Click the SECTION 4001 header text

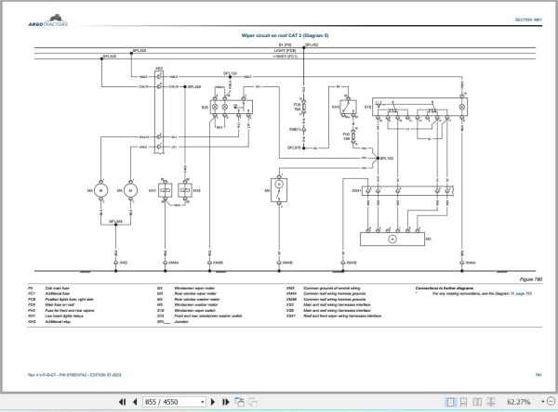tap(528, 19)
